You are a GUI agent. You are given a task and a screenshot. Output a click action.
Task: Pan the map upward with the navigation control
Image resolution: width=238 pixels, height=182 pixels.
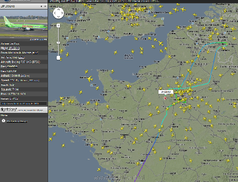pyautogui.click(x=59, y=9)
